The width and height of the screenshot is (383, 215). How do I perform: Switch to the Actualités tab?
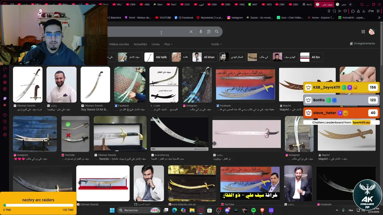click(140, 44)
